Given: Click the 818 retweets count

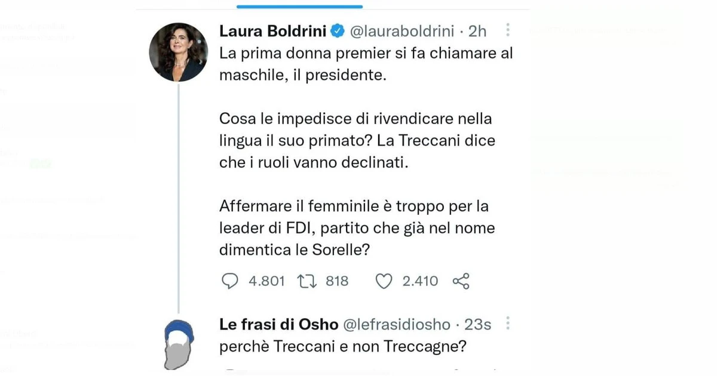Looking at the screenshot, I should [x=337, y=281].
